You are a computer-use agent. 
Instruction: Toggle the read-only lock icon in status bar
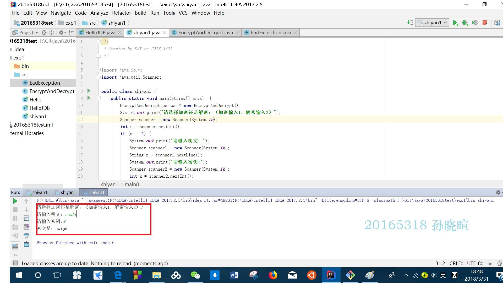490,263
